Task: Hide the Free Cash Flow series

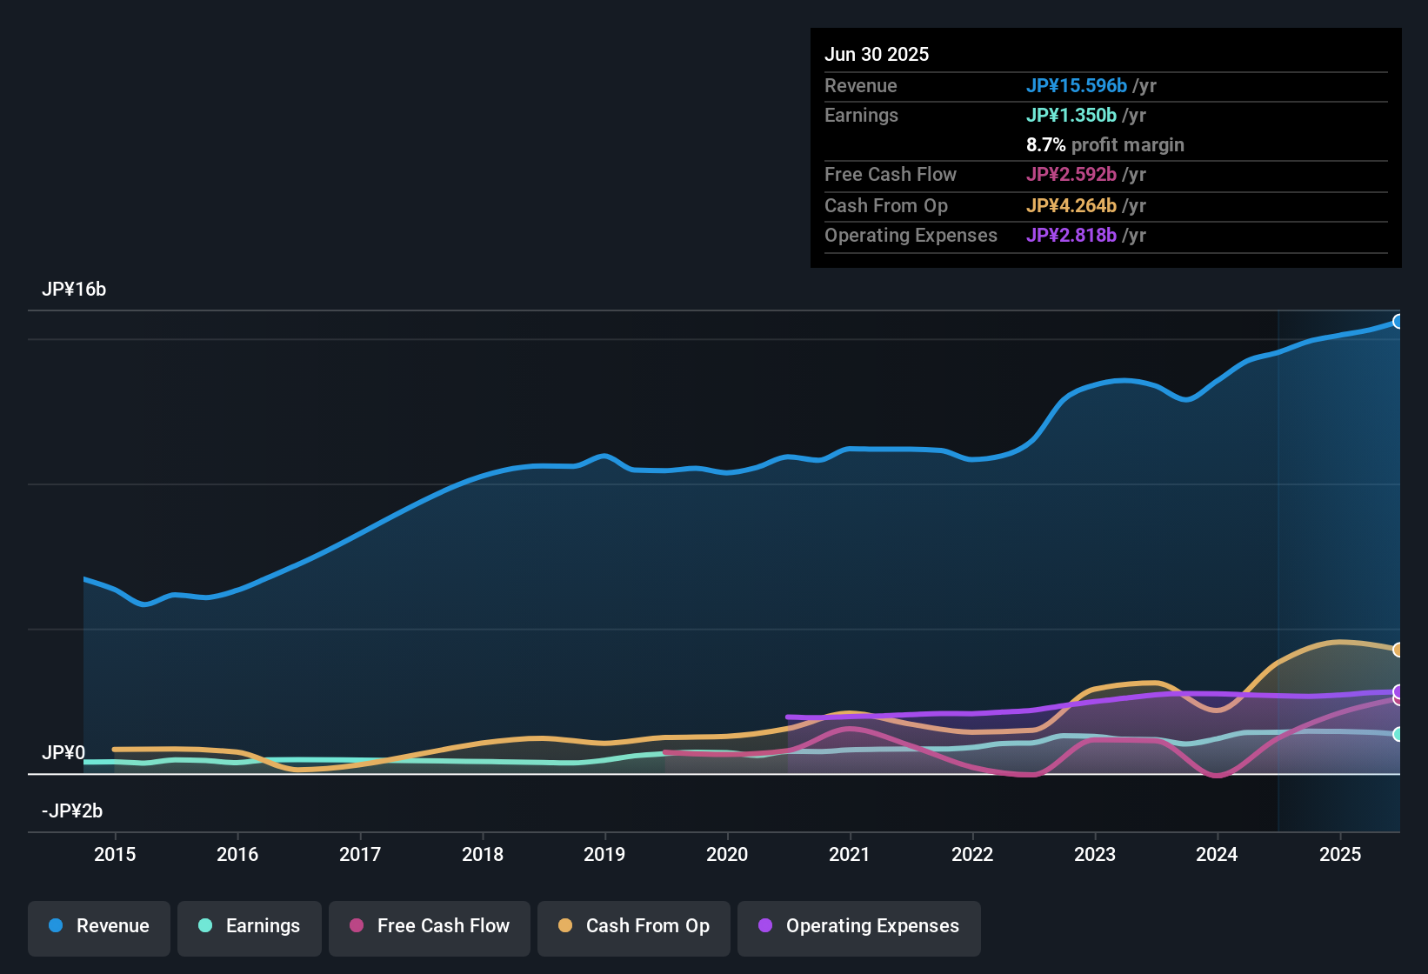Action: point(430,926)
